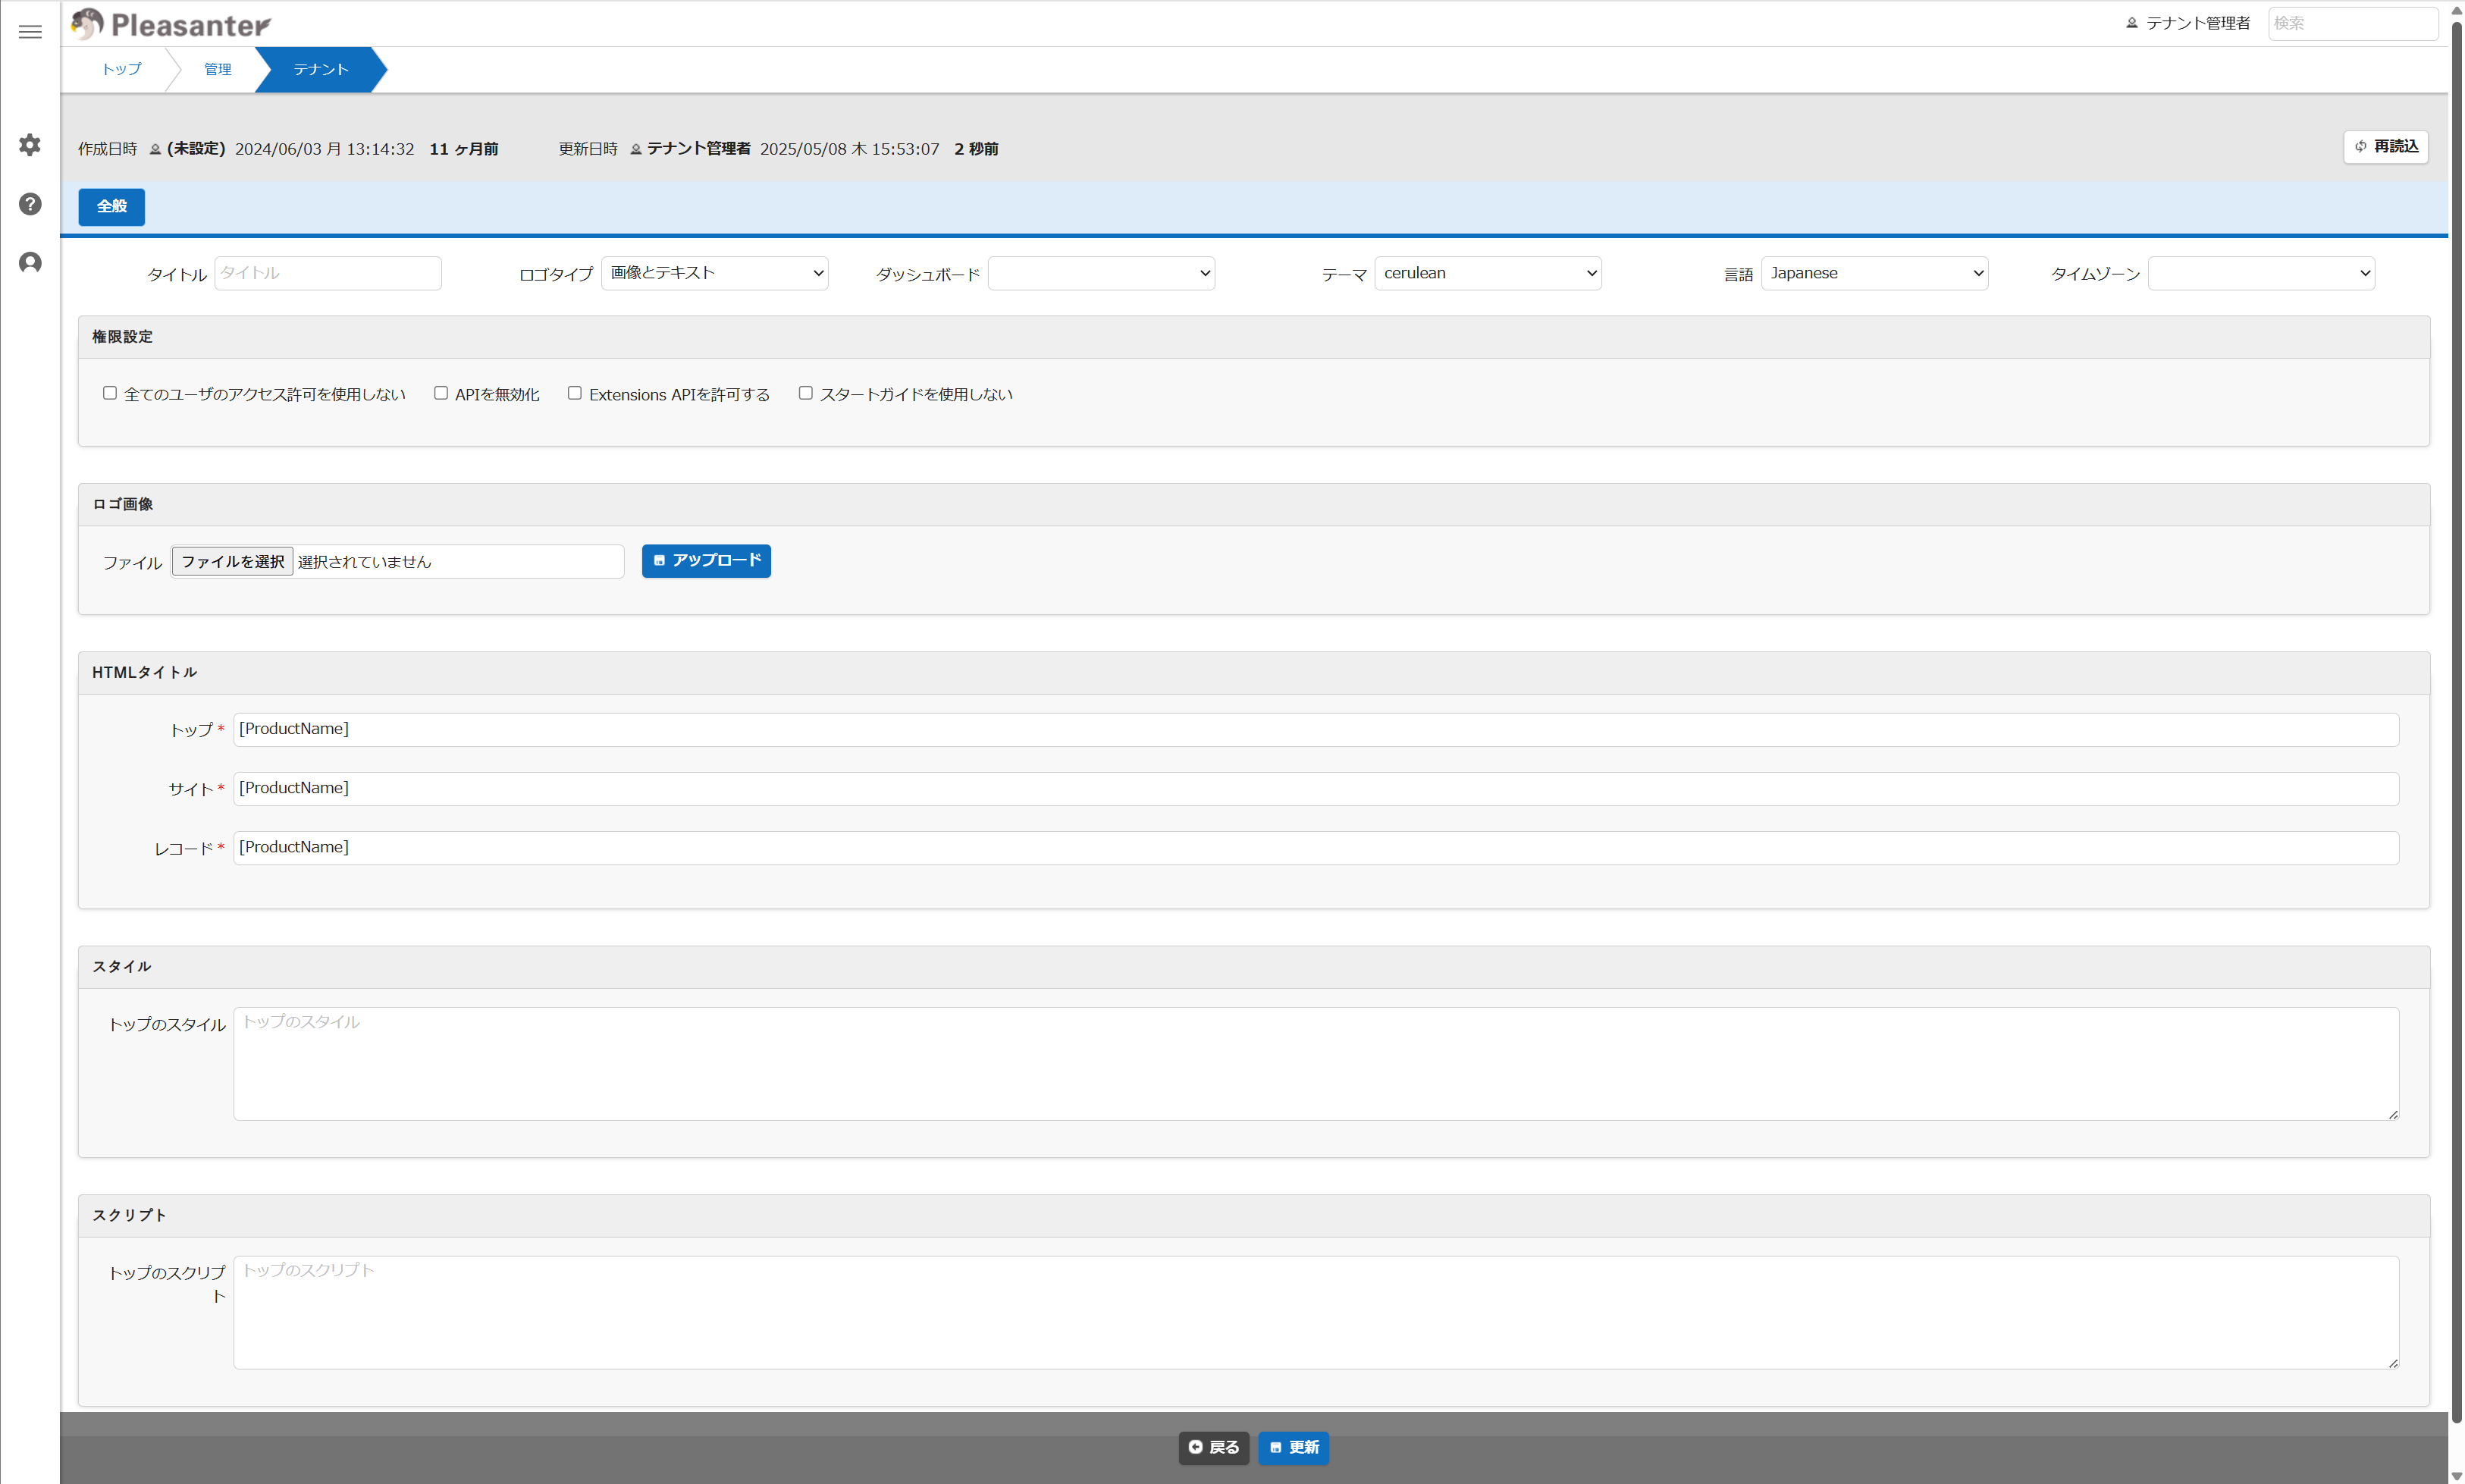Open the hamburger navigation menu
The height and width of the screenshot is (1484, 2465).
coord(30,32)
